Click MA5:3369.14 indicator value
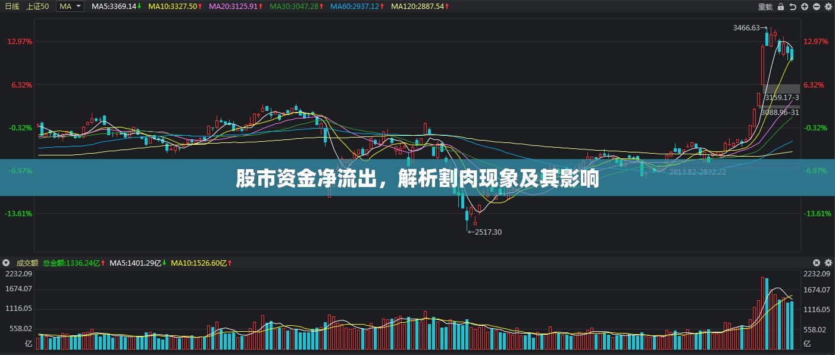This screenshot has width=835, height=355. coord(117,6)
